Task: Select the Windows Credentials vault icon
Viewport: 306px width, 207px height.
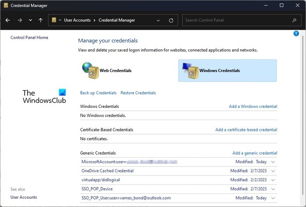Action: 190,70
